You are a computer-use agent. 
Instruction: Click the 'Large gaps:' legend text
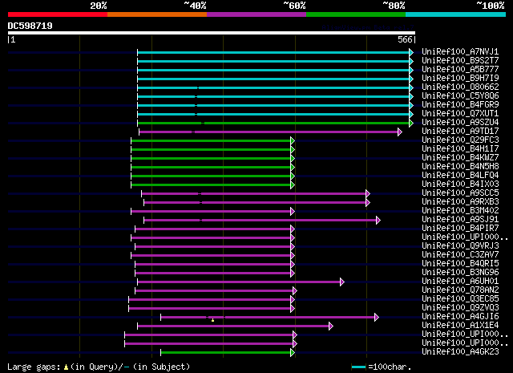pos(34,367)
